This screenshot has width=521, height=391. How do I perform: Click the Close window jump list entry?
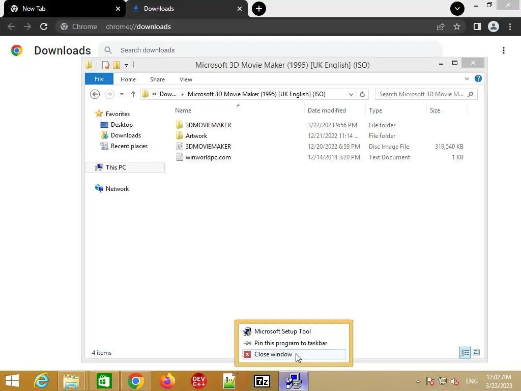[294, 354]
